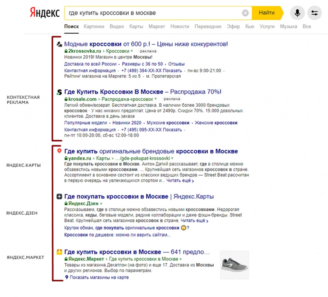This screenshot has width=328, height=297.
Task: Open Доставка по всей России sitelink
Action: pos(90,64)
